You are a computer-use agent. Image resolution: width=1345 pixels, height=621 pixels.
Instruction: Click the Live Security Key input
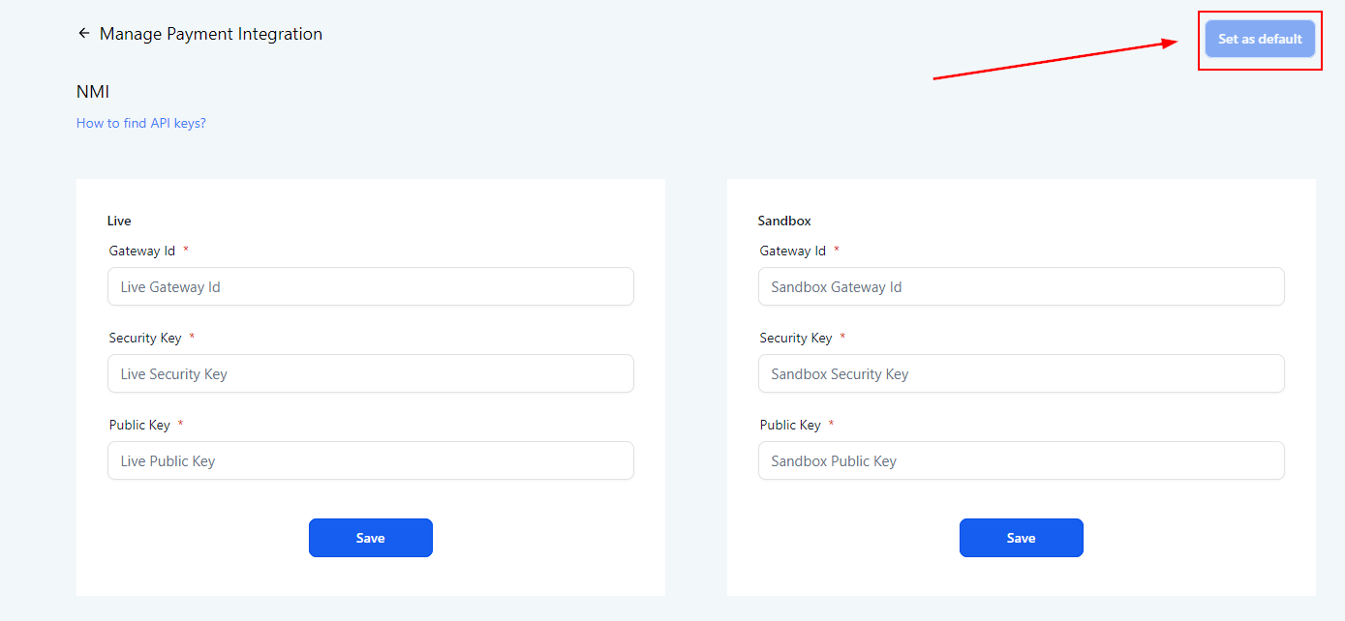[370, 373]
